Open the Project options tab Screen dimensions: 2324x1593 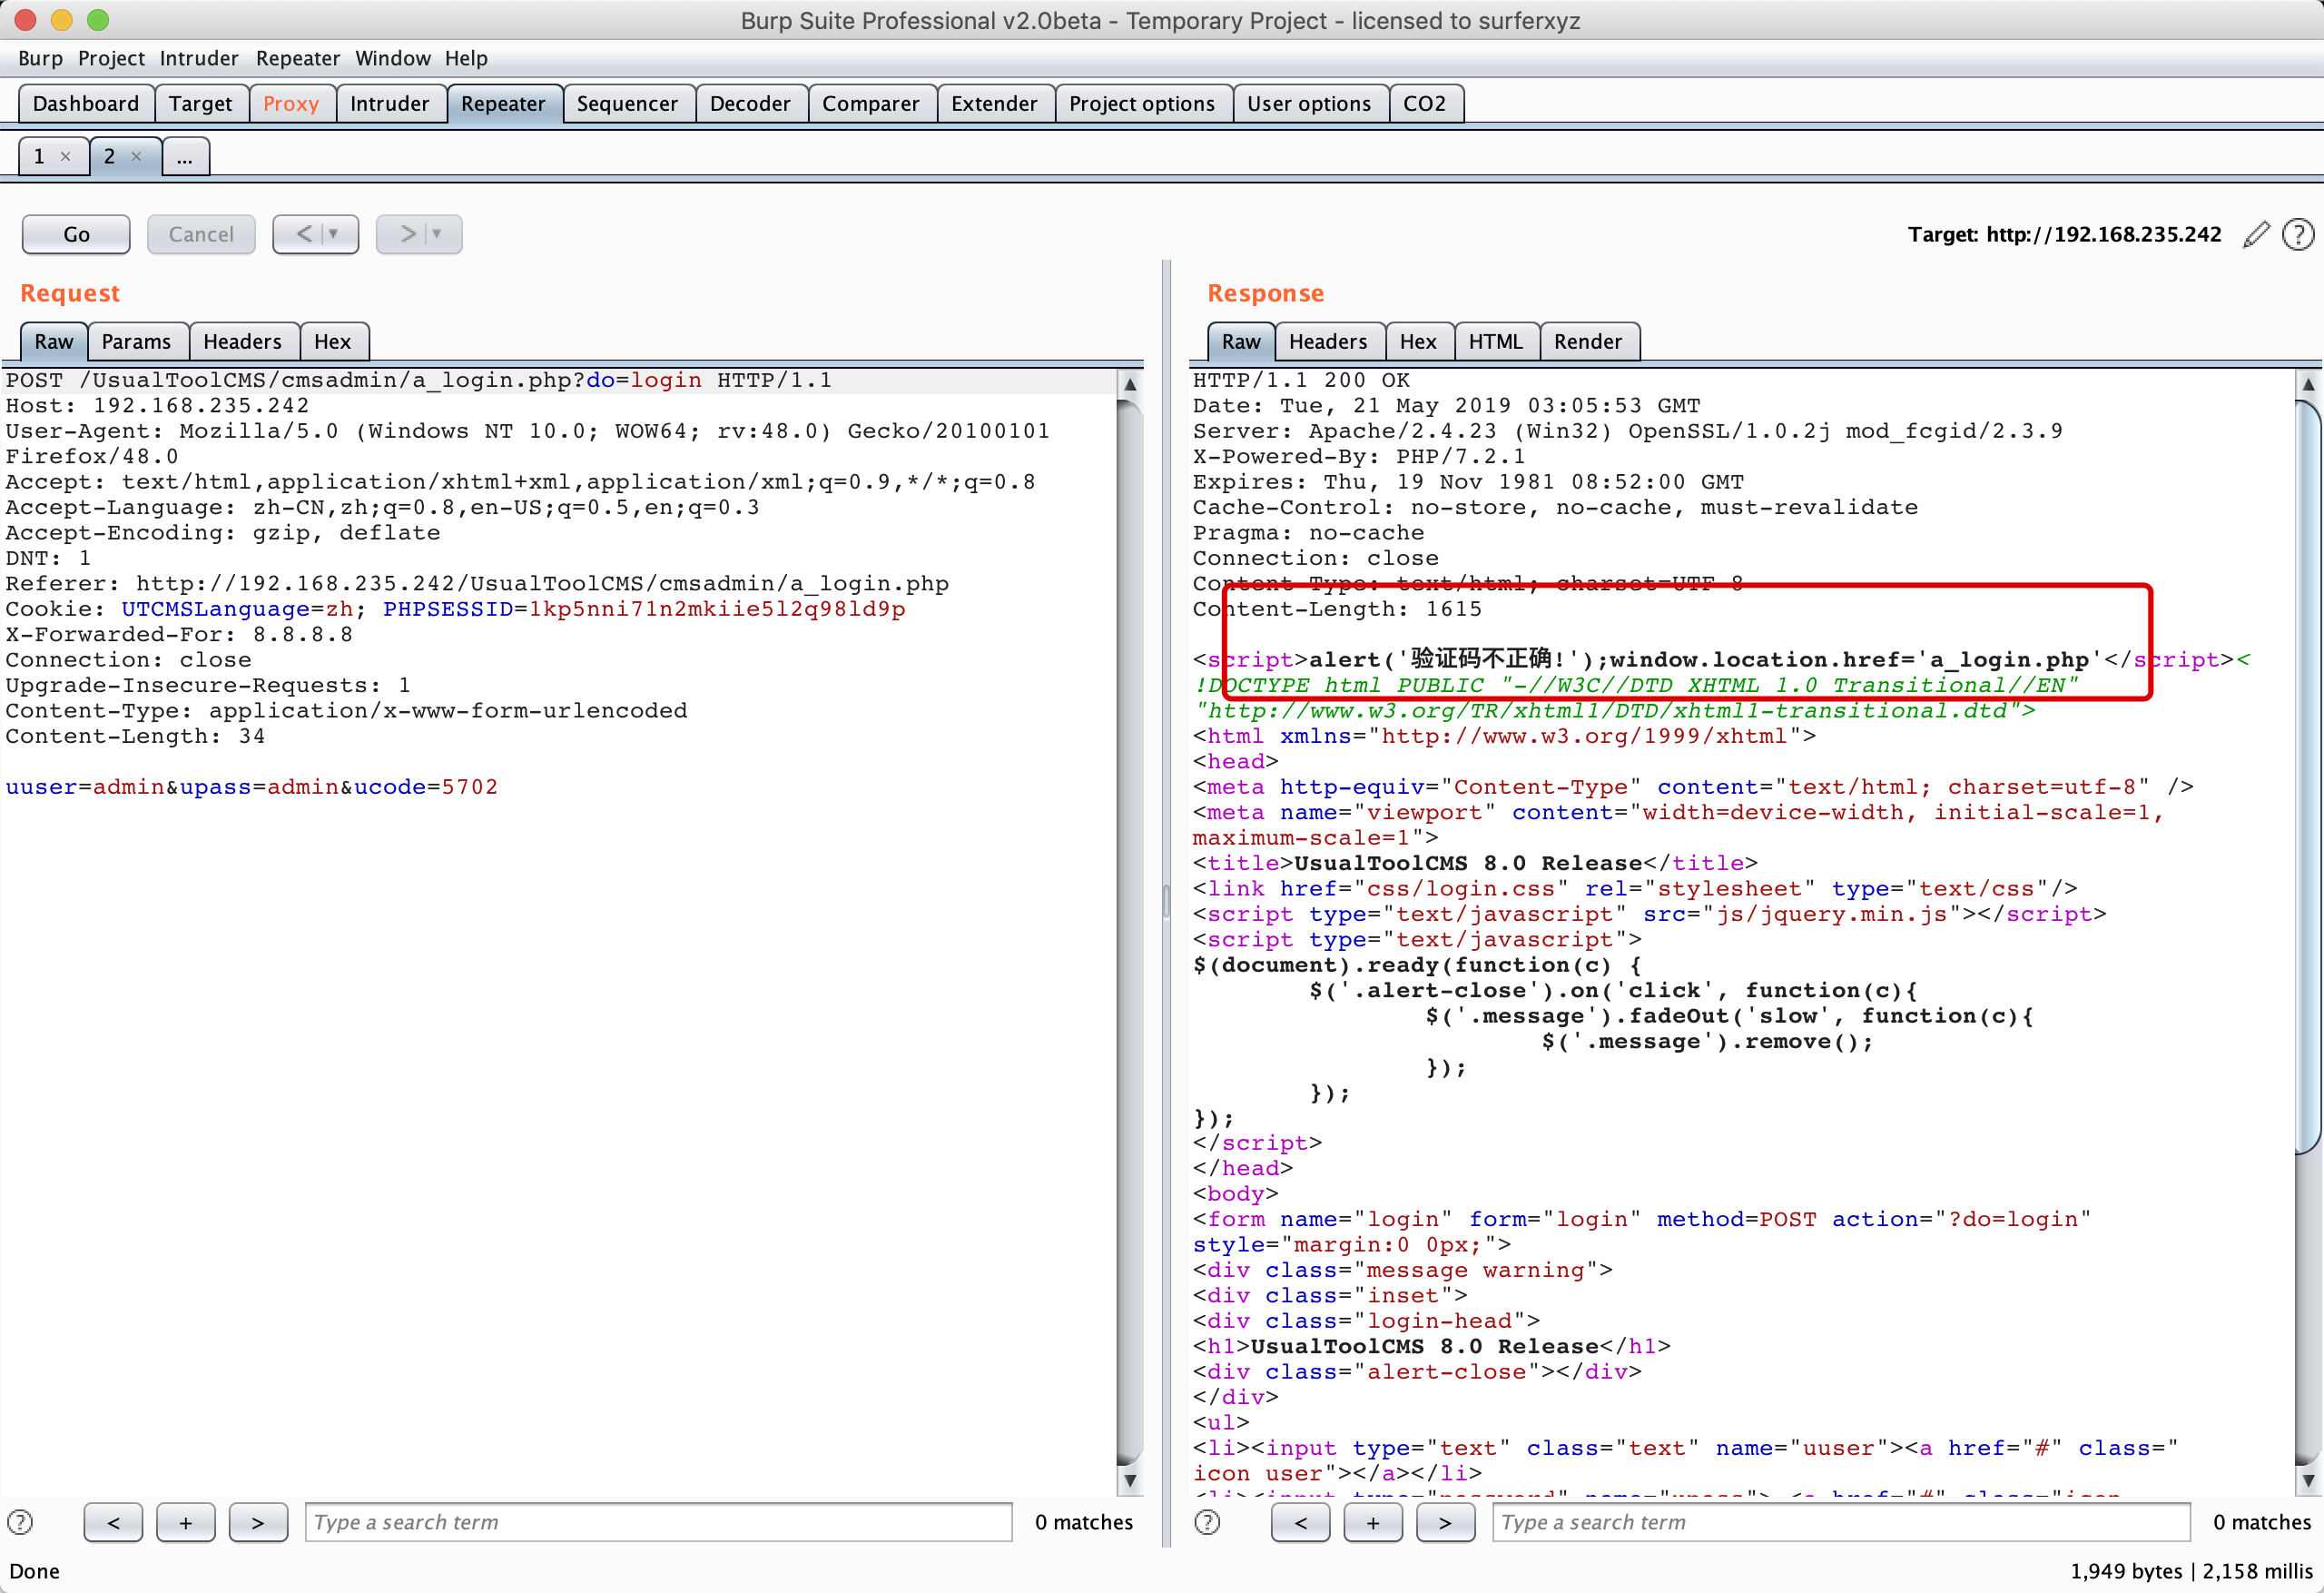[1142, 104]
